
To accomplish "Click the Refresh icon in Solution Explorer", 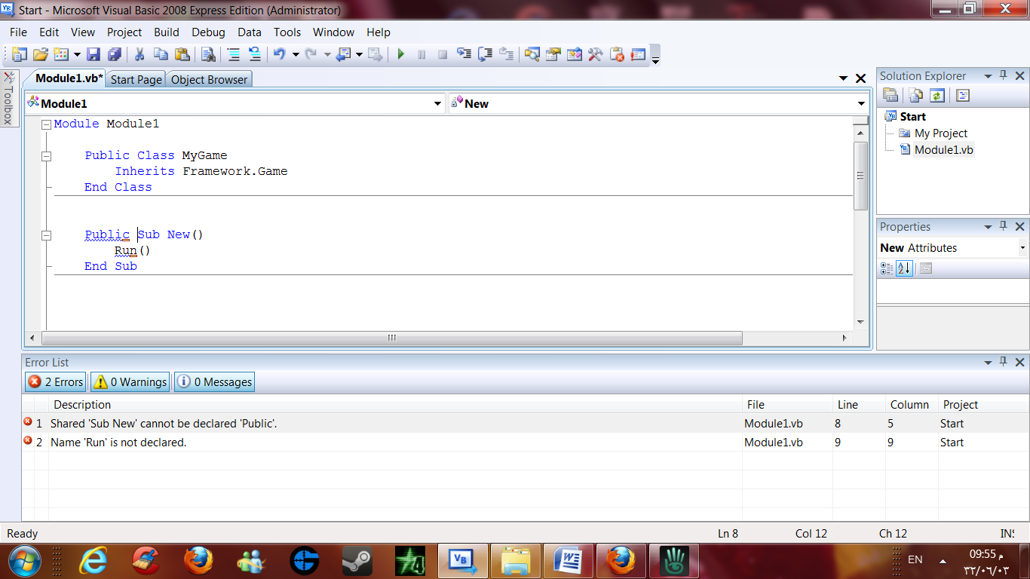I will [937, 96].
